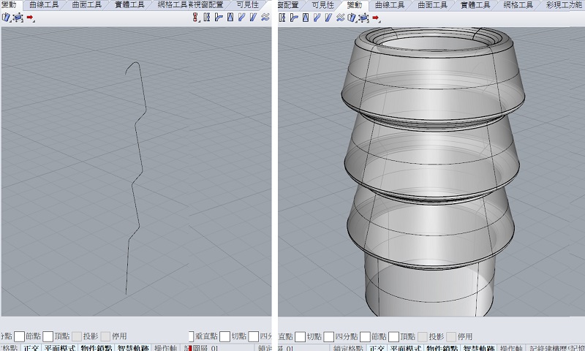Enable 頂點 osnap checkbox in right window
585x351 pixels.
tap(394, 337)
